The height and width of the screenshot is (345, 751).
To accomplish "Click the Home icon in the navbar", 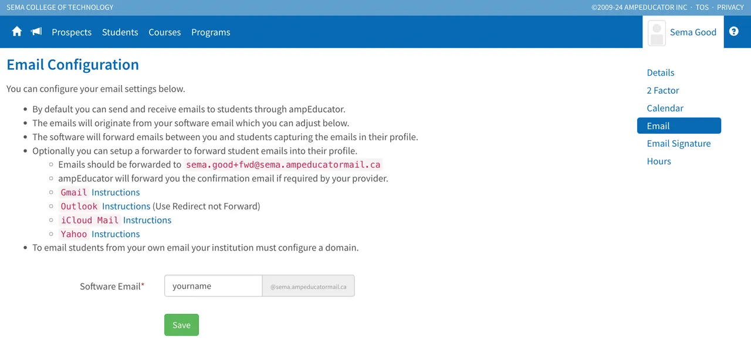I will coord(16,32).
